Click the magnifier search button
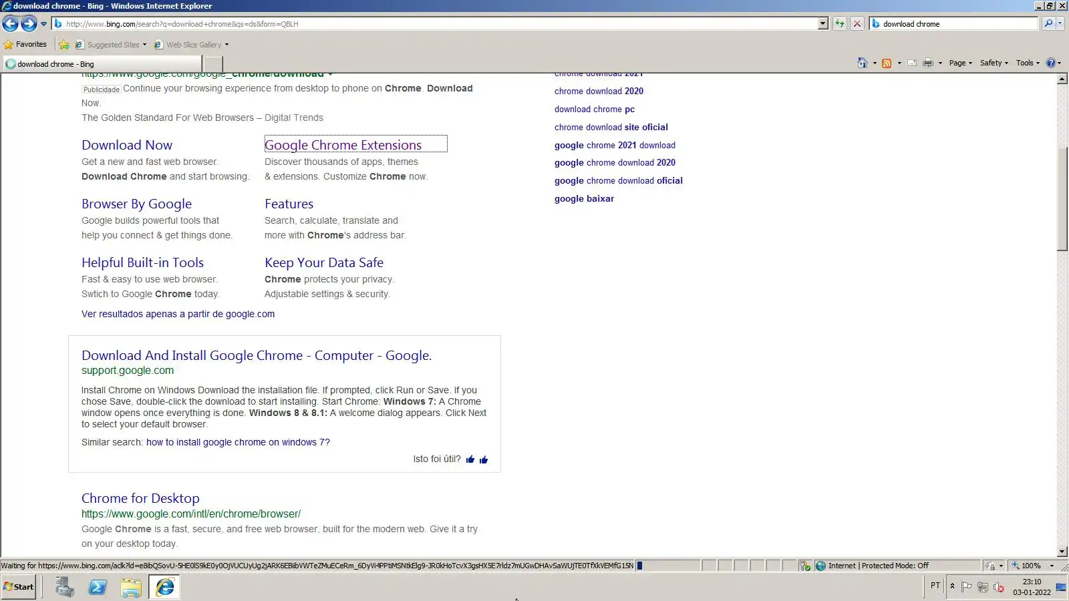 tap(1048, 24)
